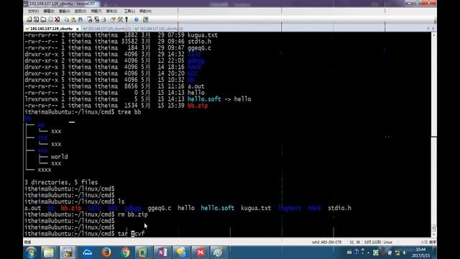Click the Print toolbar icon

pyautogui.click(x=103, y=19)
